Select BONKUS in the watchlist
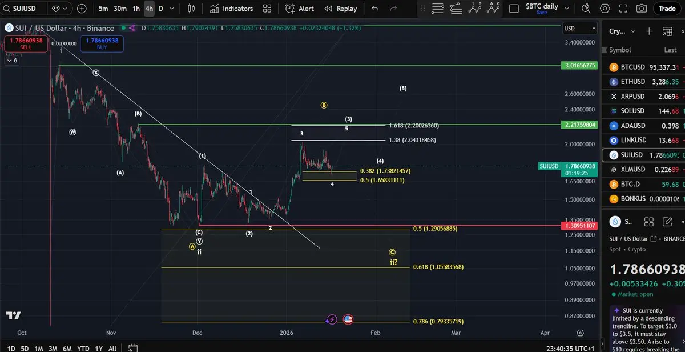The width and height of the screenshot is (685, 352). pos(644,199)
